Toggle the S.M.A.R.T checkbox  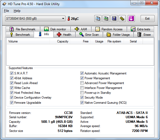tap(12, 73)
